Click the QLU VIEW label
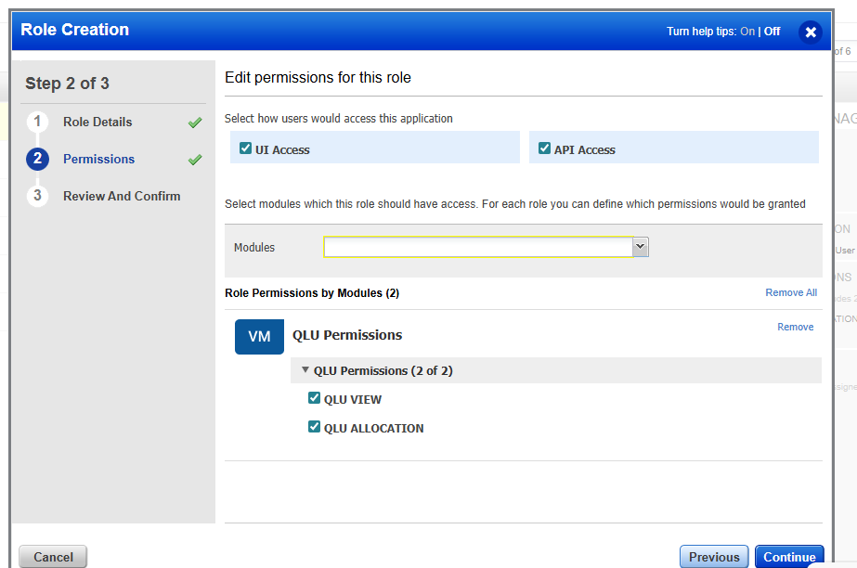Screen dimensions: 857x568 353,400
